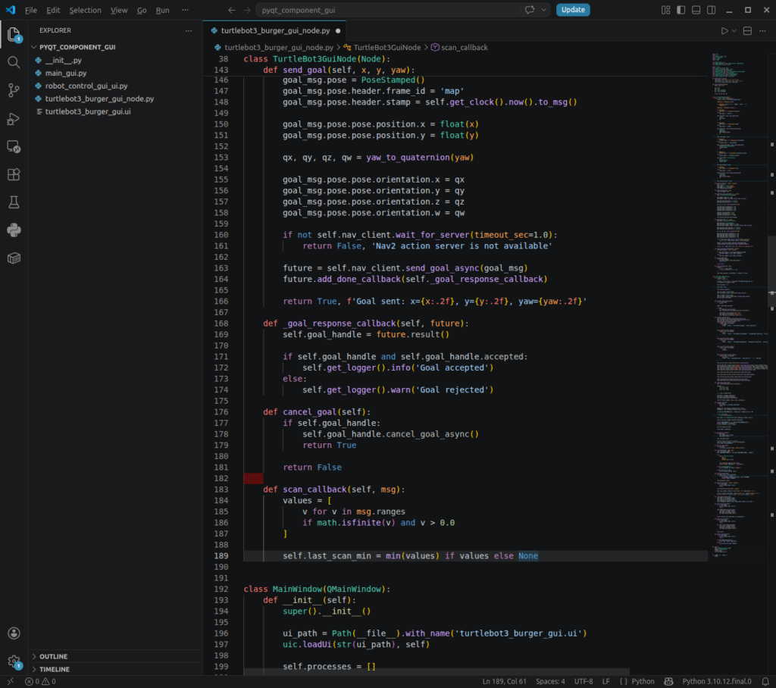Open the Run and Debug view

(14, 119)
